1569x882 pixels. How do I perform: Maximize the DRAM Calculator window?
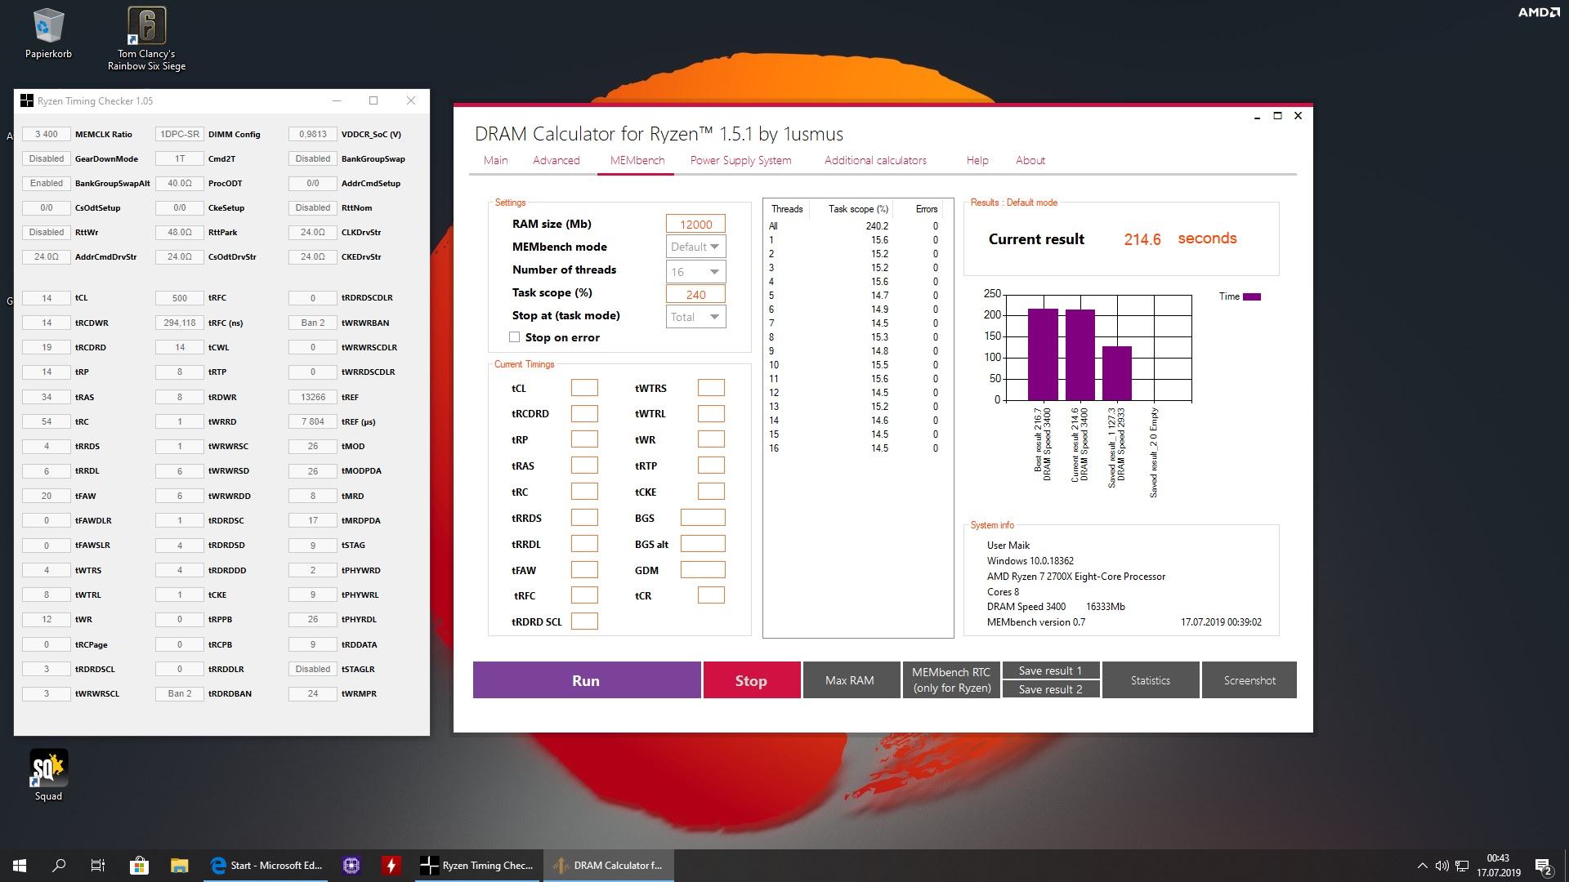click(x=1277, y=116)
